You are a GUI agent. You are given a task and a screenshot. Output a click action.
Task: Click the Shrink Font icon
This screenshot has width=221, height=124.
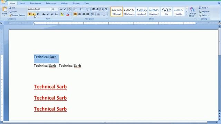(x=65, y=9)
